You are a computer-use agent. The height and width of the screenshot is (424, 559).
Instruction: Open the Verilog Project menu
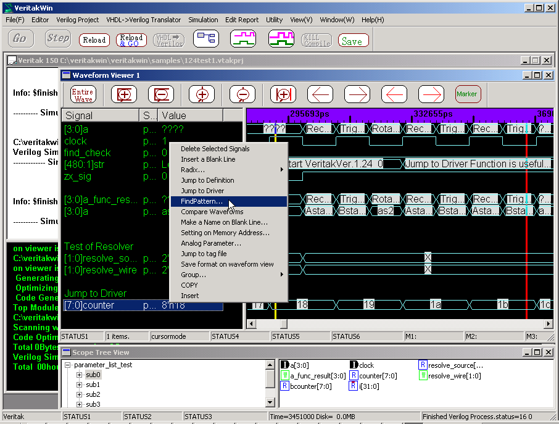[x=77, y=20]
